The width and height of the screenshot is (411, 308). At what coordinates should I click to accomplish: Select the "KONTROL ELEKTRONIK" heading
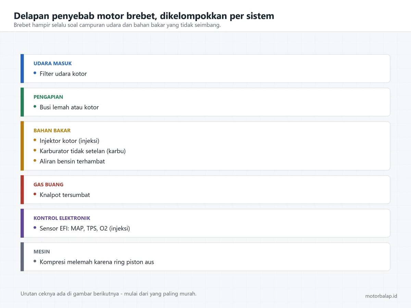tap(62, 218)
